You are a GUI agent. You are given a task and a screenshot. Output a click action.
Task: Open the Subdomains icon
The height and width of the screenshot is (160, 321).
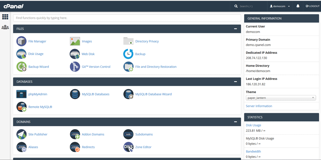128,134
